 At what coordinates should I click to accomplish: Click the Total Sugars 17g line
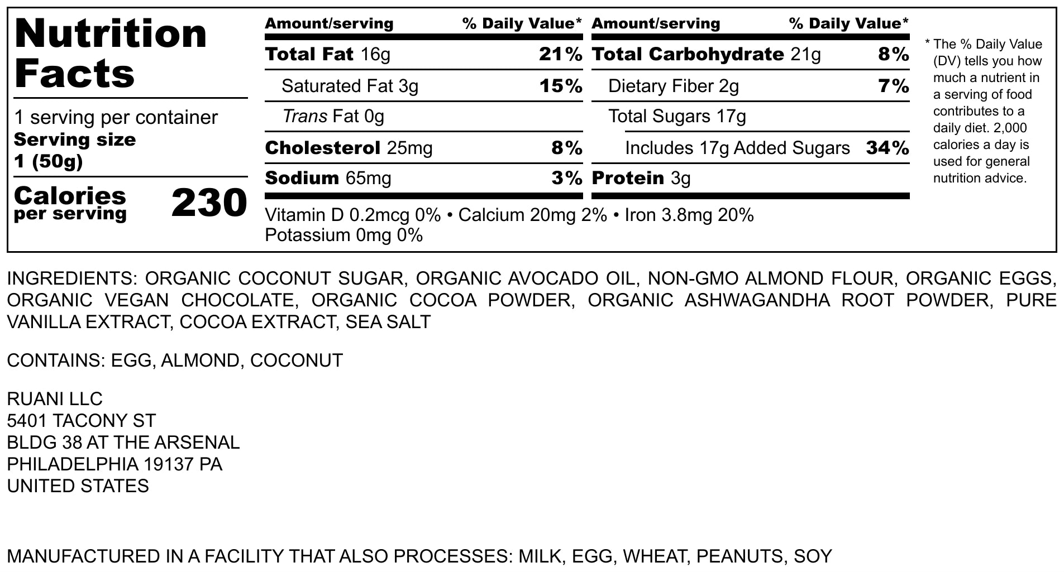click(x=677, y=116)
